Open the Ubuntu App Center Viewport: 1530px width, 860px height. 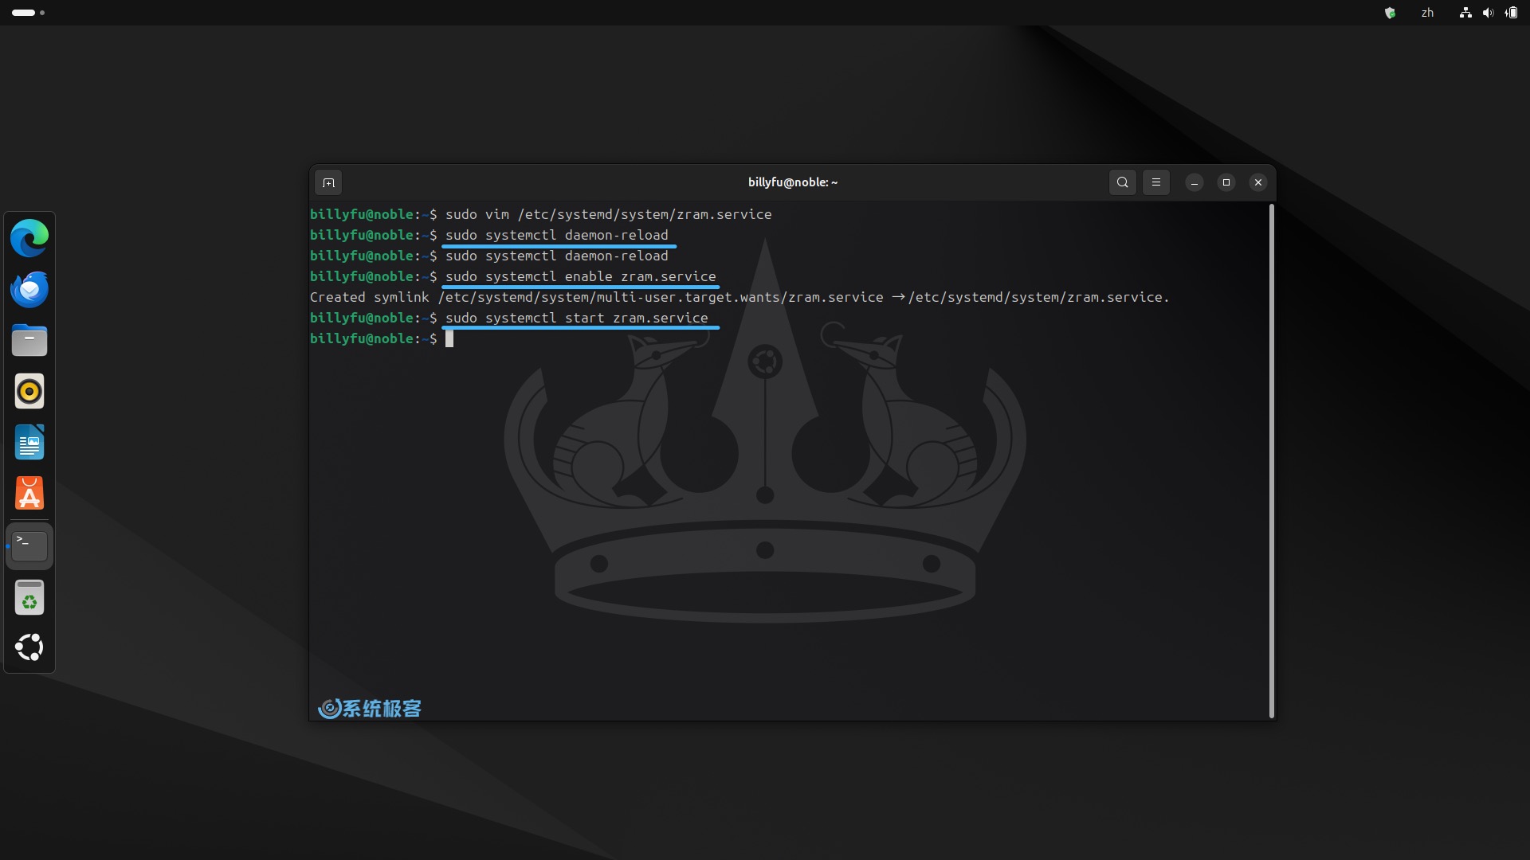click(29, 493)
